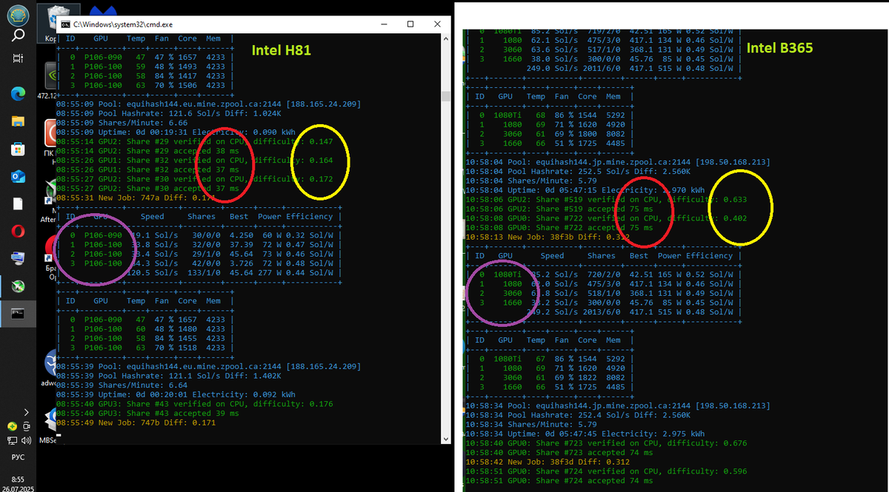
Task: Open taskbar search magnifier
Action: point(18,34)
